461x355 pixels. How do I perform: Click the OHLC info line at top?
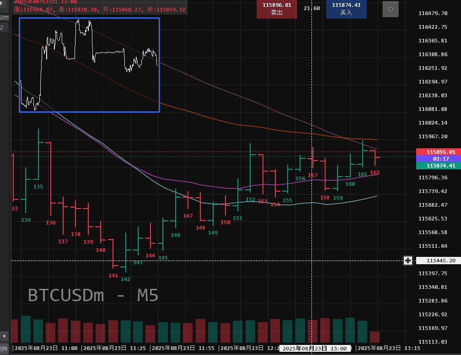point(100,10)
